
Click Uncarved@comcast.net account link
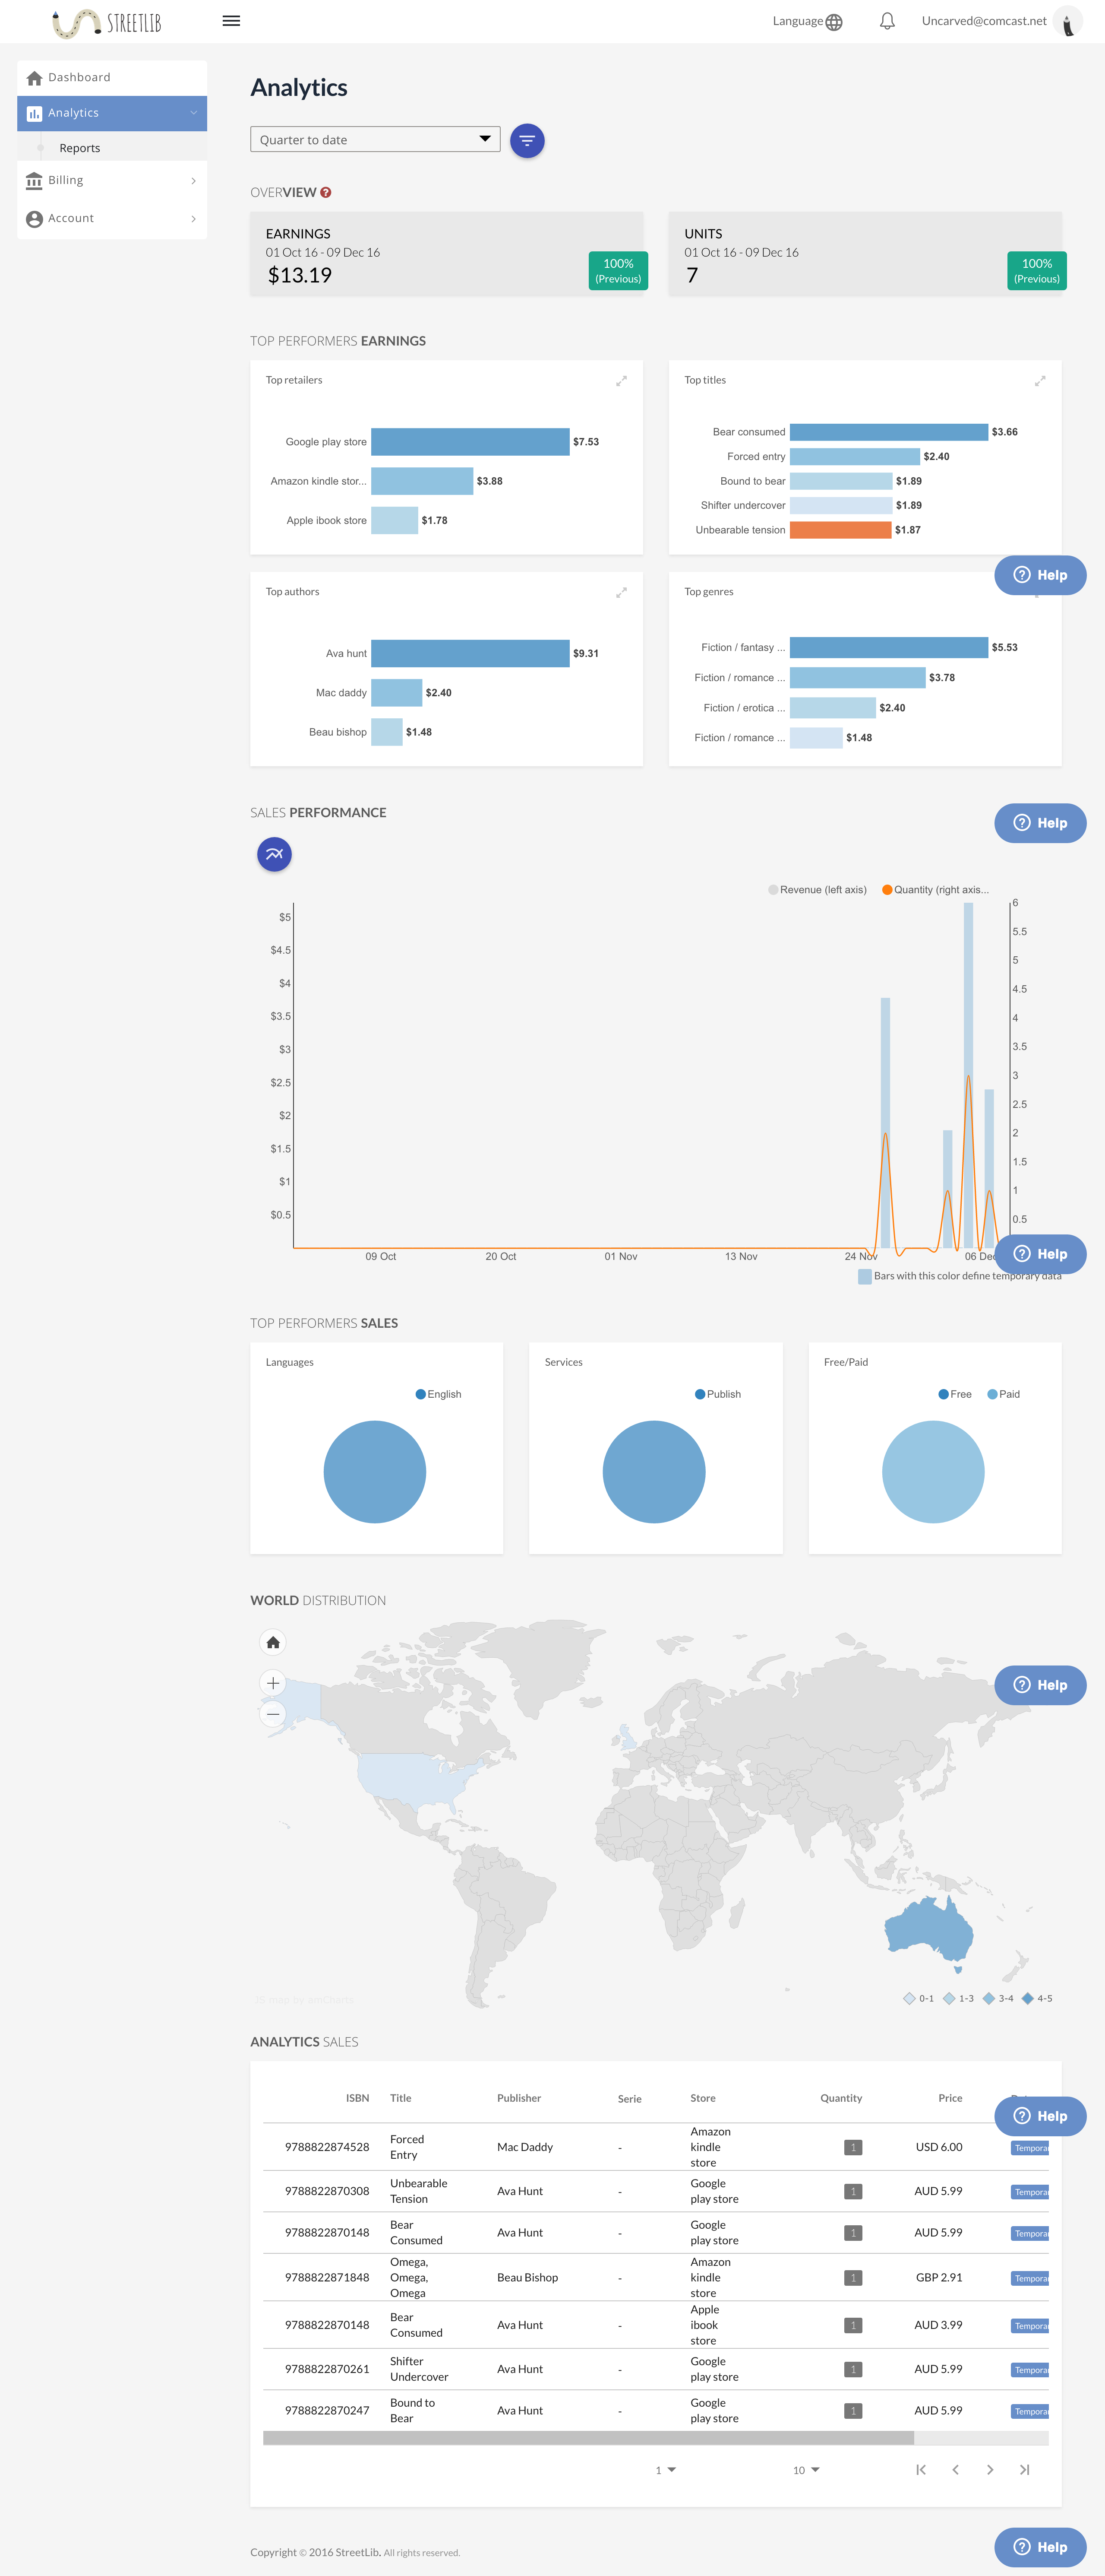click(x=984, y=21)
